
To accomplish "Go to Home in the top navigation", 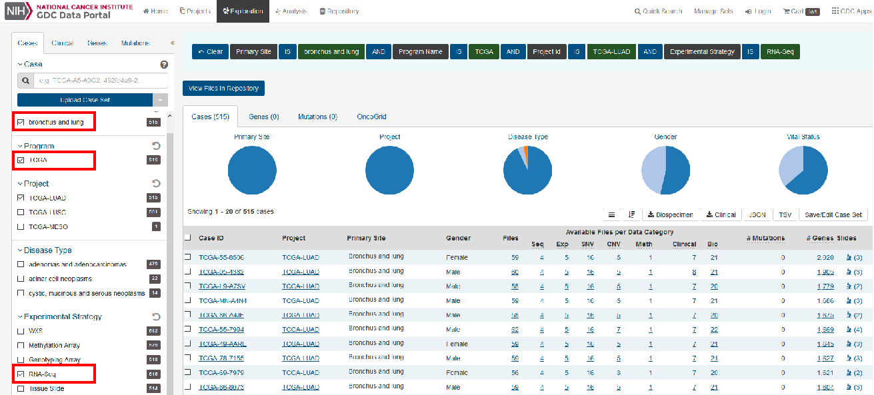I will coord(155,11).
